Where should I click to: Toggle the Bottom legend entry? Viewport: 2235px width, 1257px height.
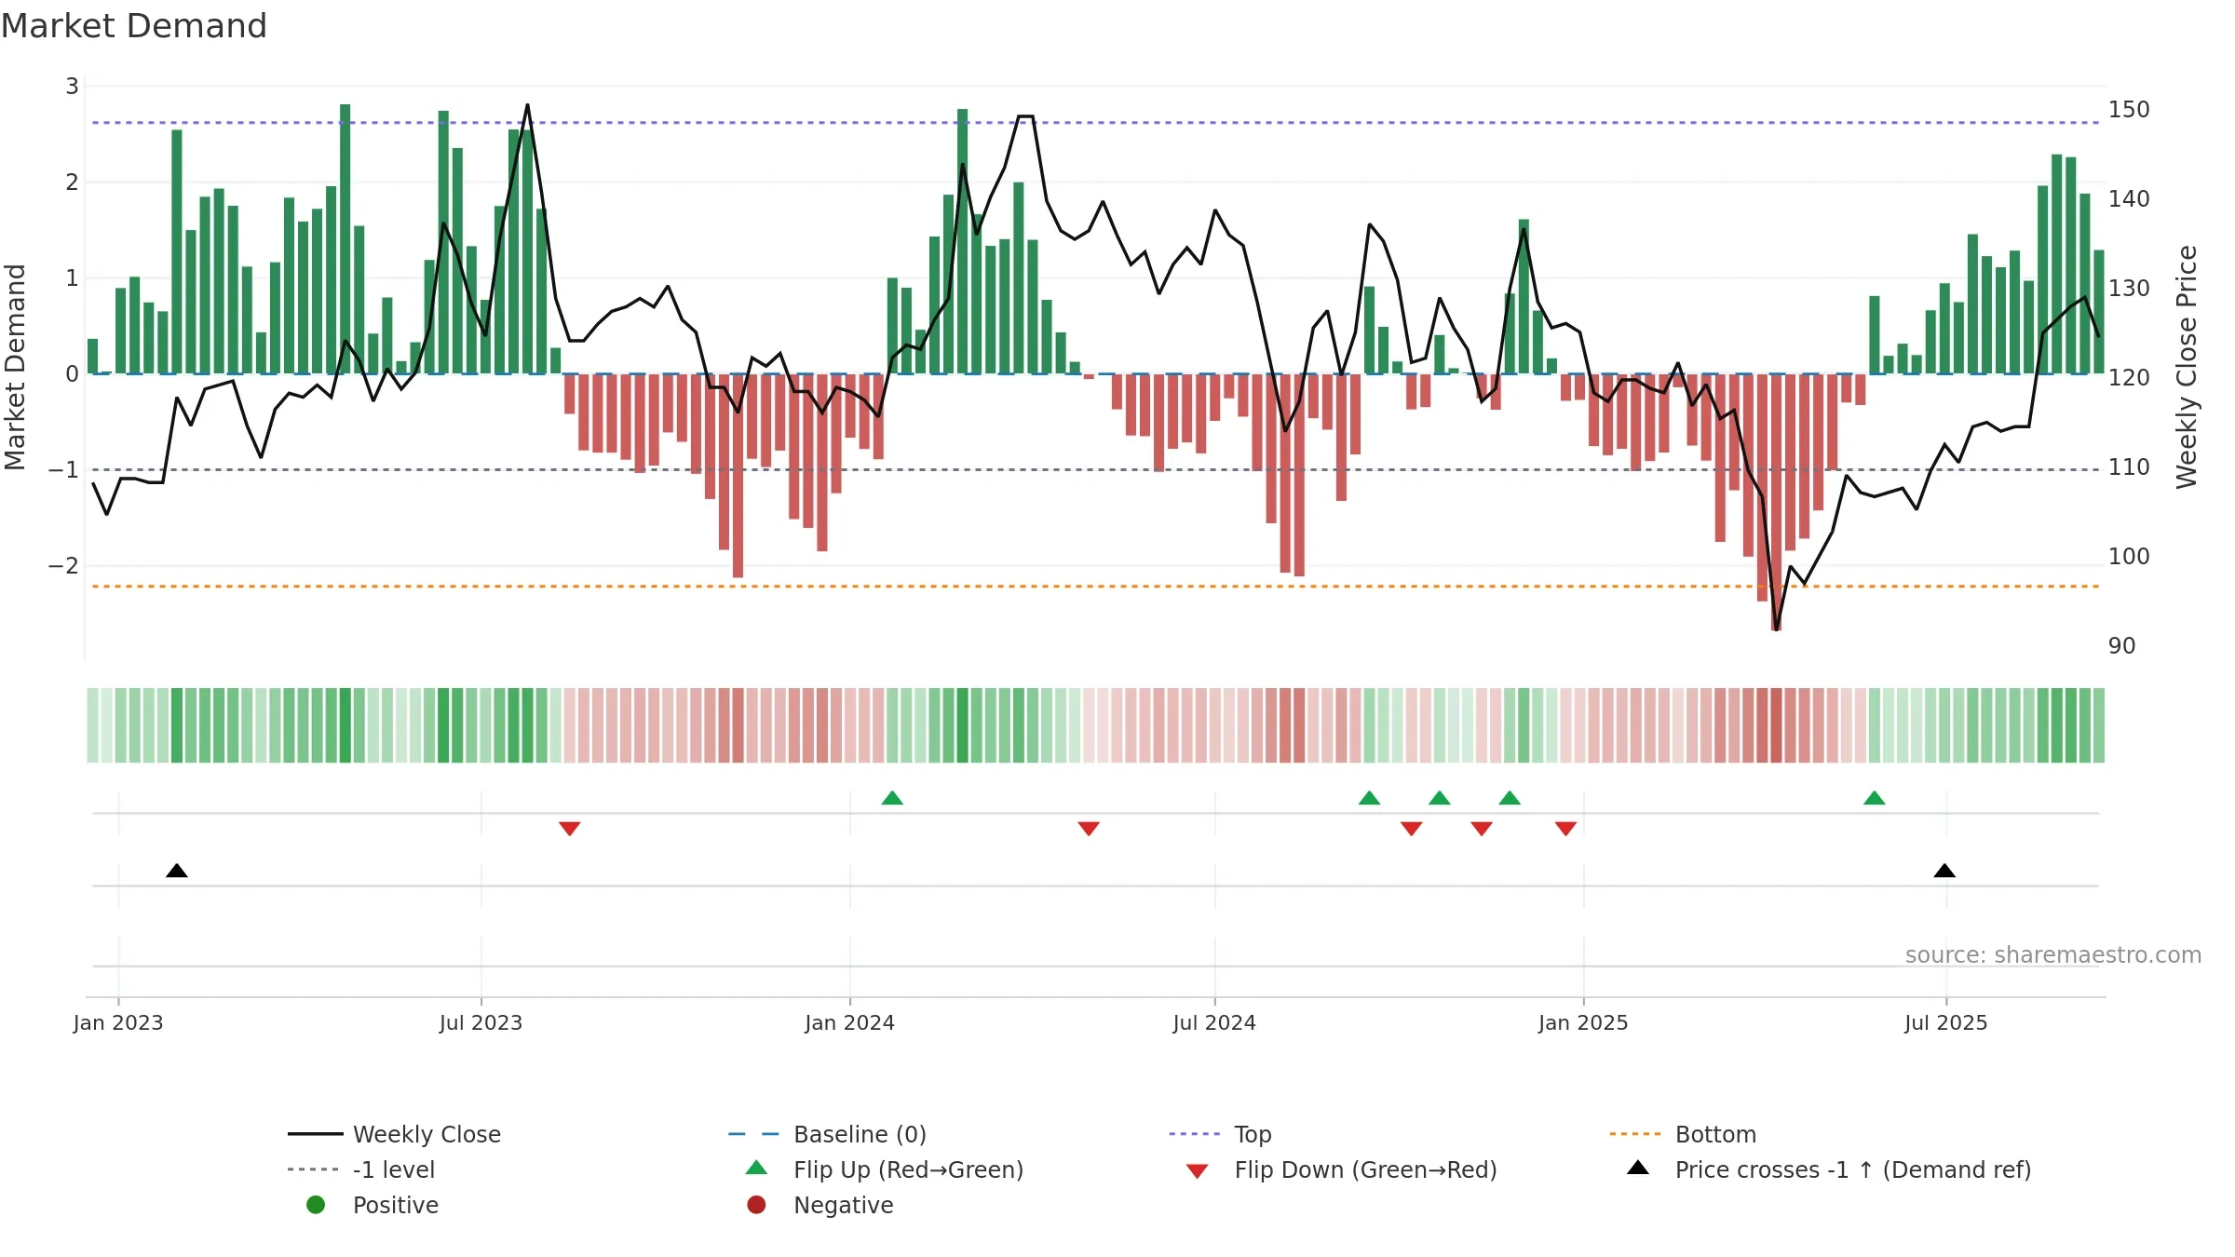tap(1683, 1134)
